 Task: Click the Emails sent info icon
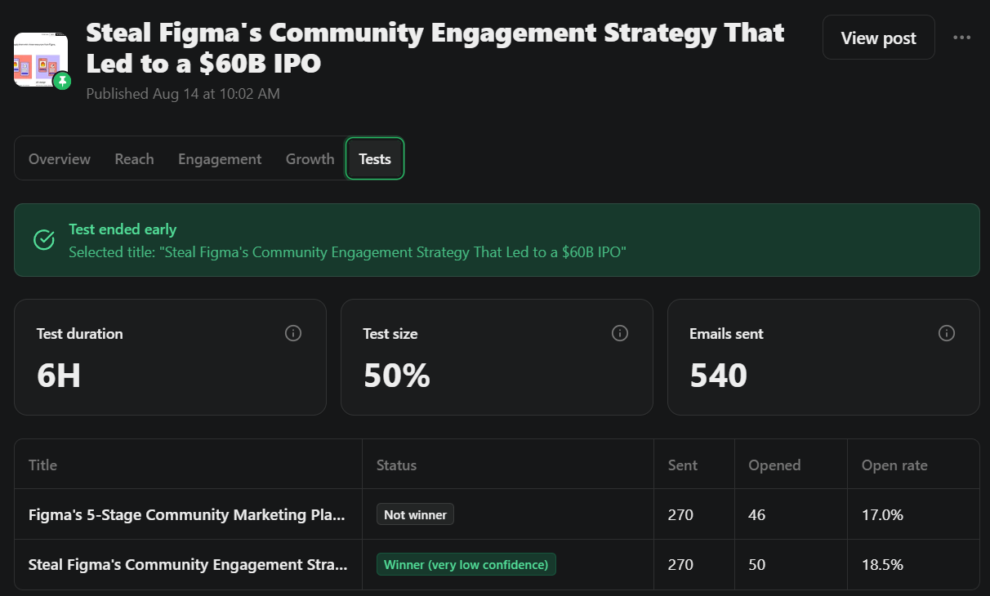pos(947,333)
